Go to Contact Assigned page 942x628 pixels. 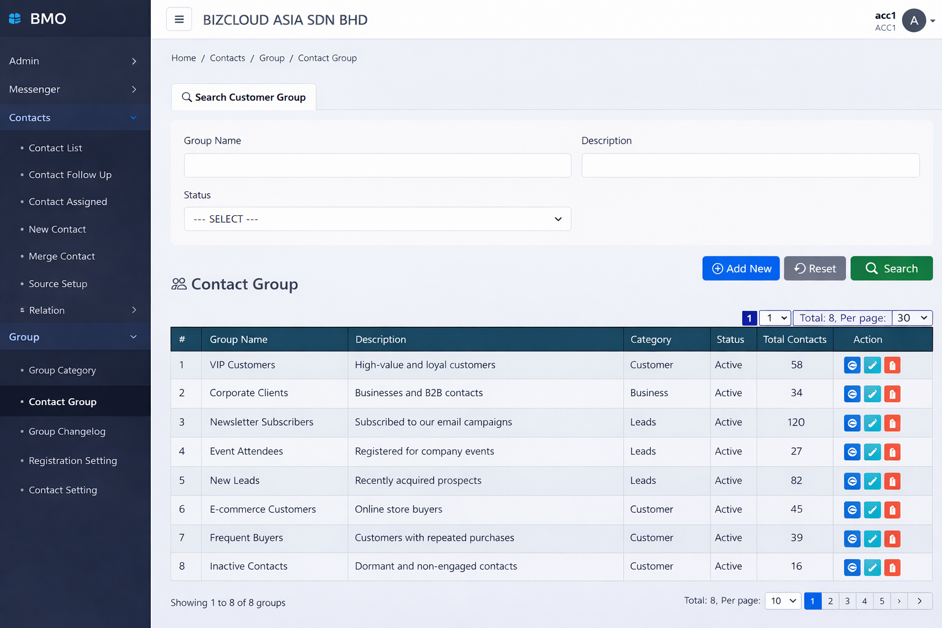click(x=67, y=202)
